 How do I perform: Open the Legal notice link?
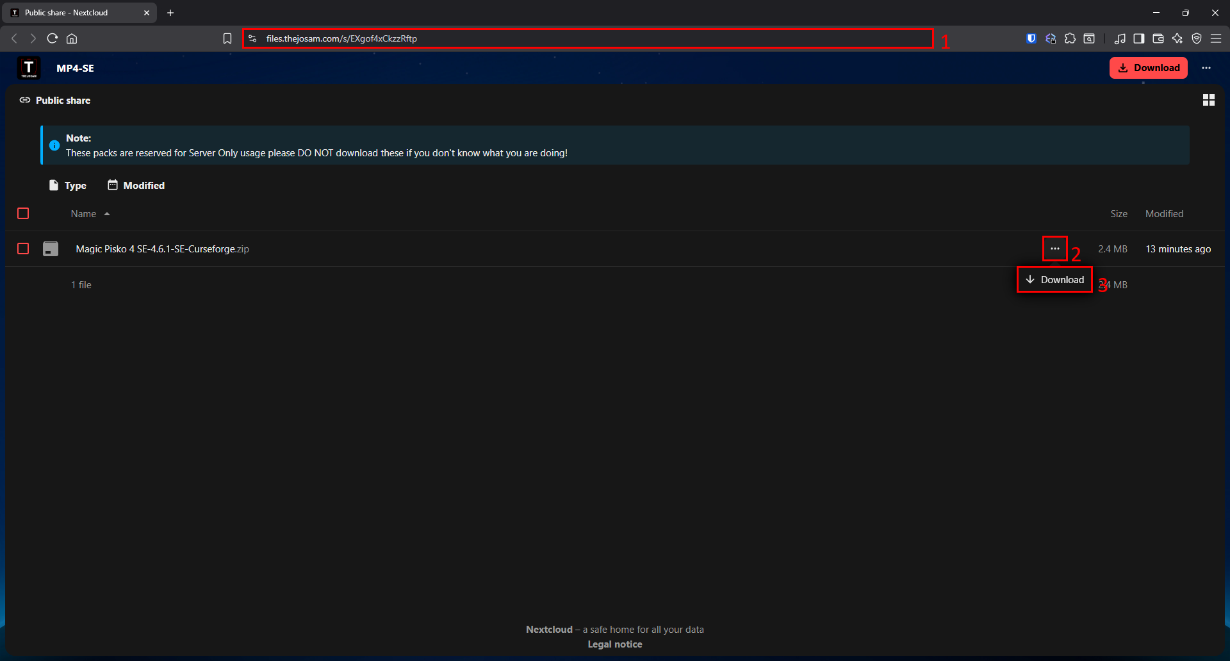click(614, 644)
